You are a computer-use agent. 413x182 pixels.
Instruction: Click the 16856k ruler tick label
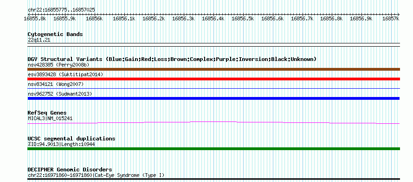(x=94, y=18)
